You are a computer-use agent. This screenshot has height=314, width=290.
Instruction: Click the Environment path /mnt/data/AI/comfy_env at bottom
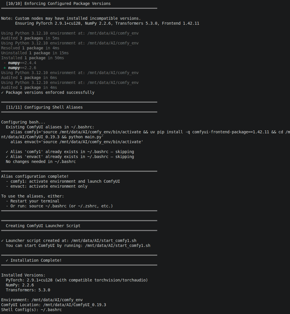[x=57, y=300]
